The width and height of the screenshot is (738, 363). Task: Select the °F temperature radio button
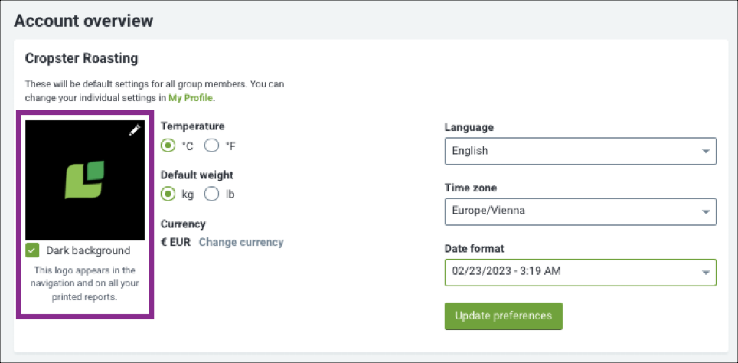212,146
